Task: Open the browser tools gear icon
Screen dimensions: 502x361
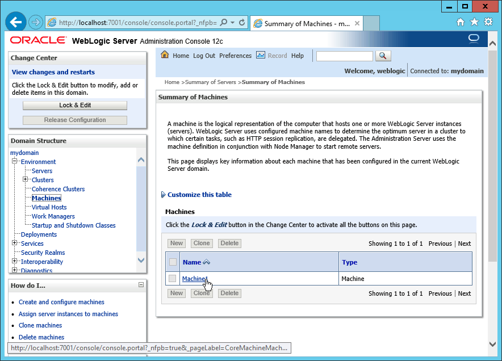Action: 488,23
